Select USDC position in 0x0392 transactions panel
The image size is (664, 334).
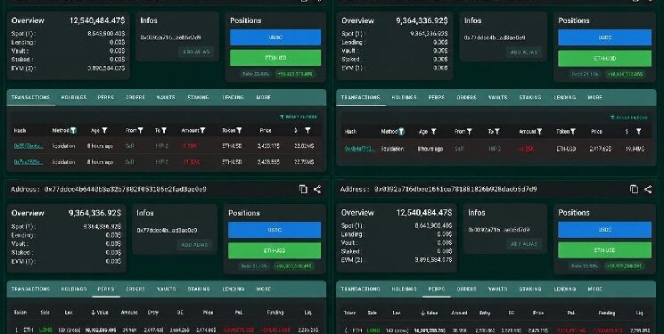coord(275,37)
